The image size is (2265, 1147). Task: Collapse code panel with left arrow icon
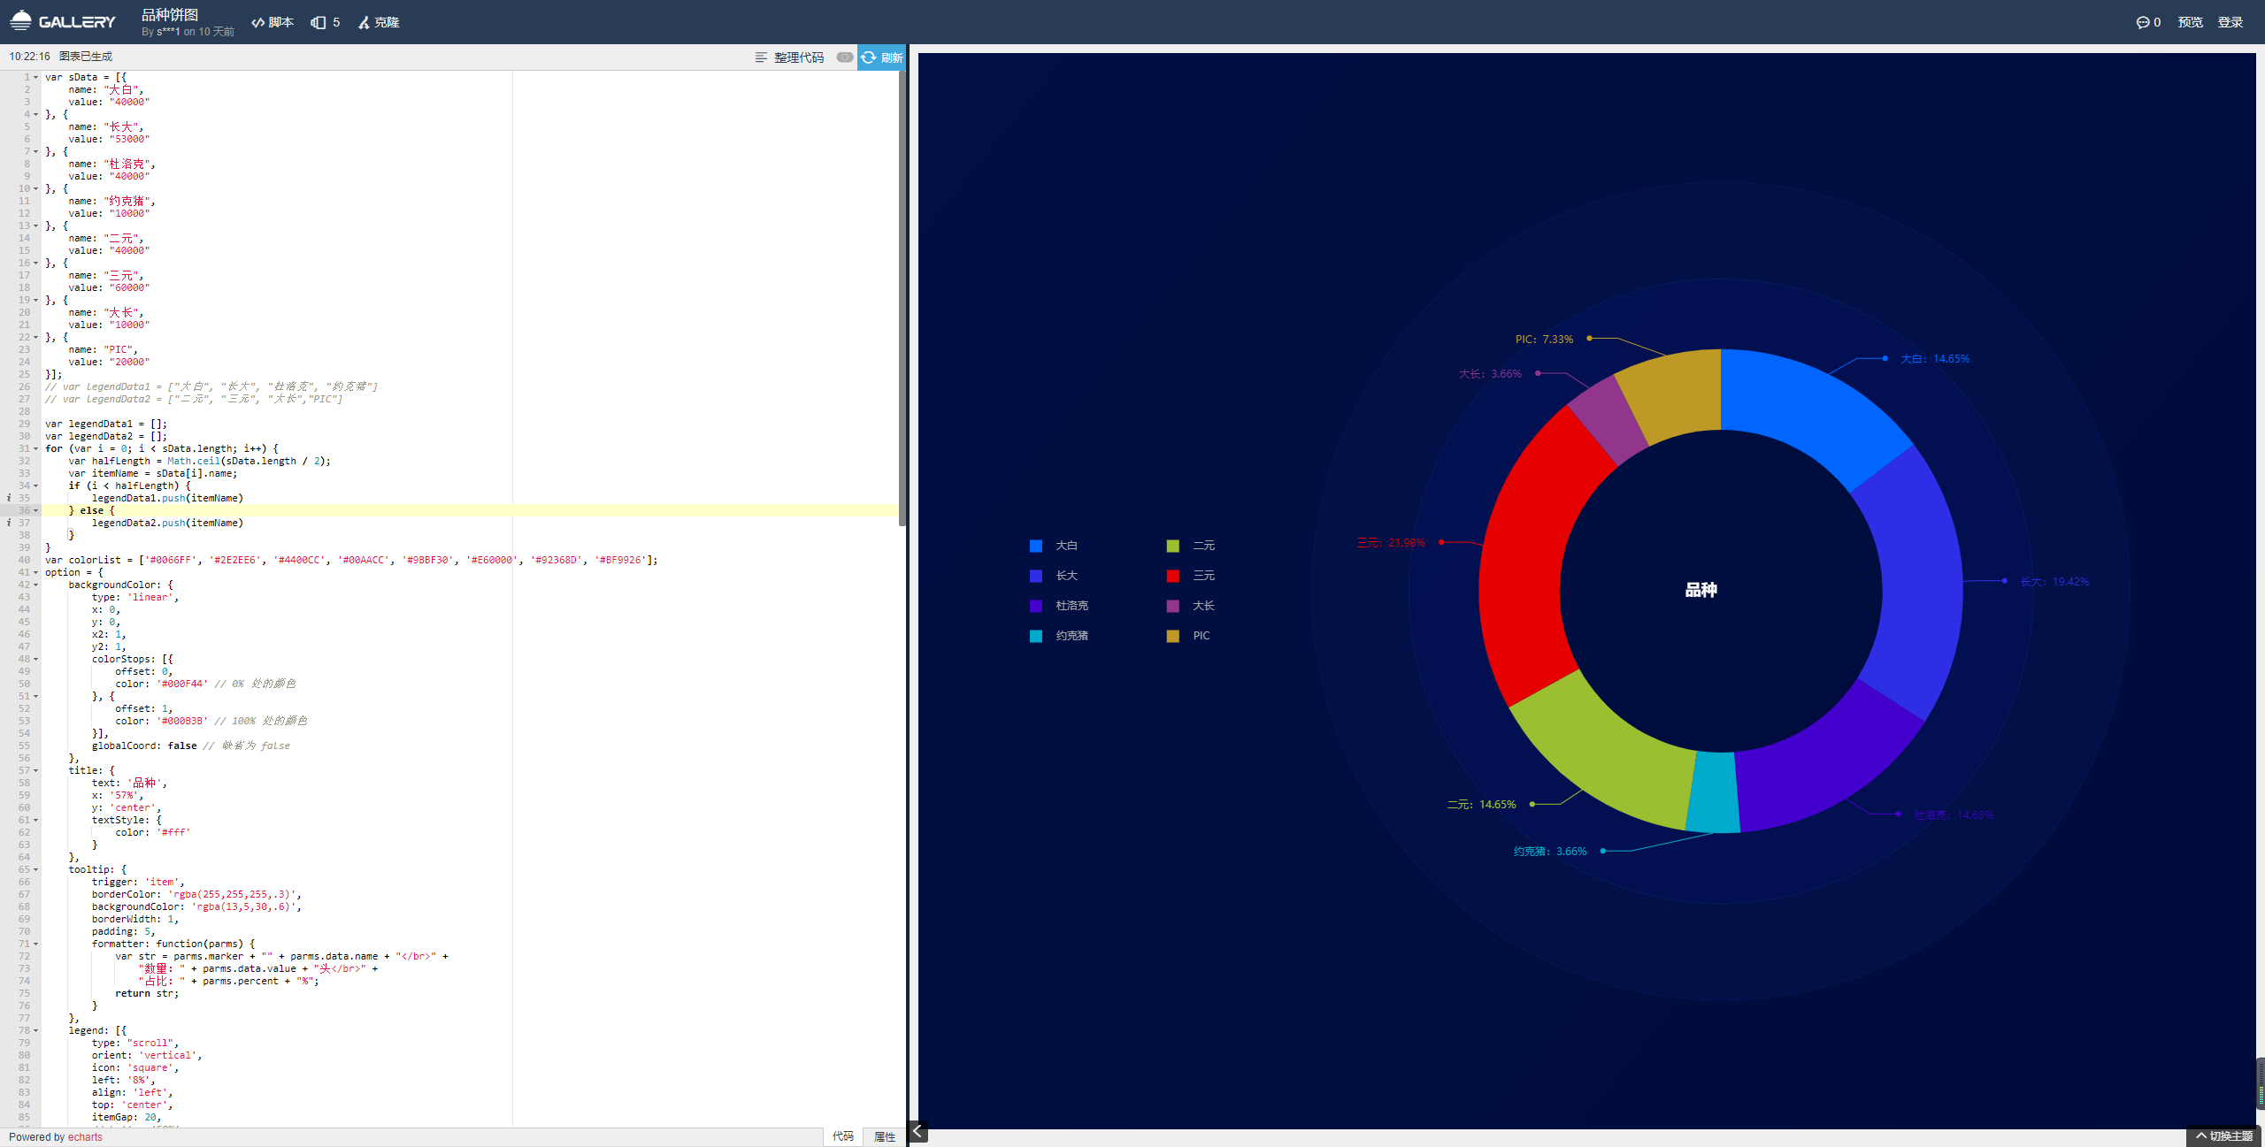918,1131
